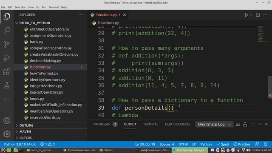Open reservedWords.py file
Image resolution: width=272 pixels, height=153 pixels.
pos(50,118)
